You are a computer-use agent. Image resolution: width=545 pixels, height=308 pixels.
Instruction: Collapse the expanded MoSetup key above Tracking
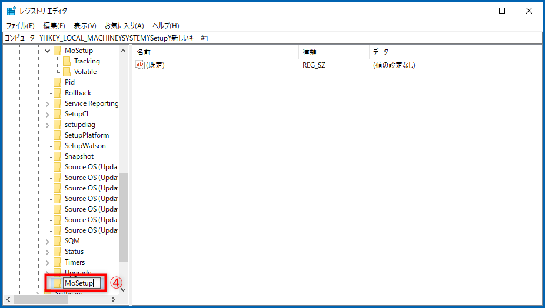coord(48,51)
